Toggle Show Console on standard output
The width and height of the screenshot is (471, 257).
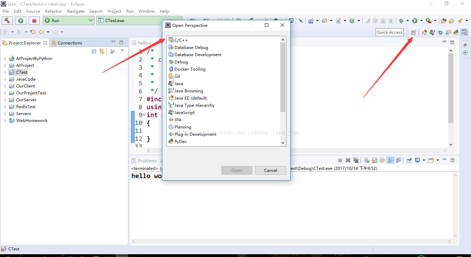pos(390,160)
